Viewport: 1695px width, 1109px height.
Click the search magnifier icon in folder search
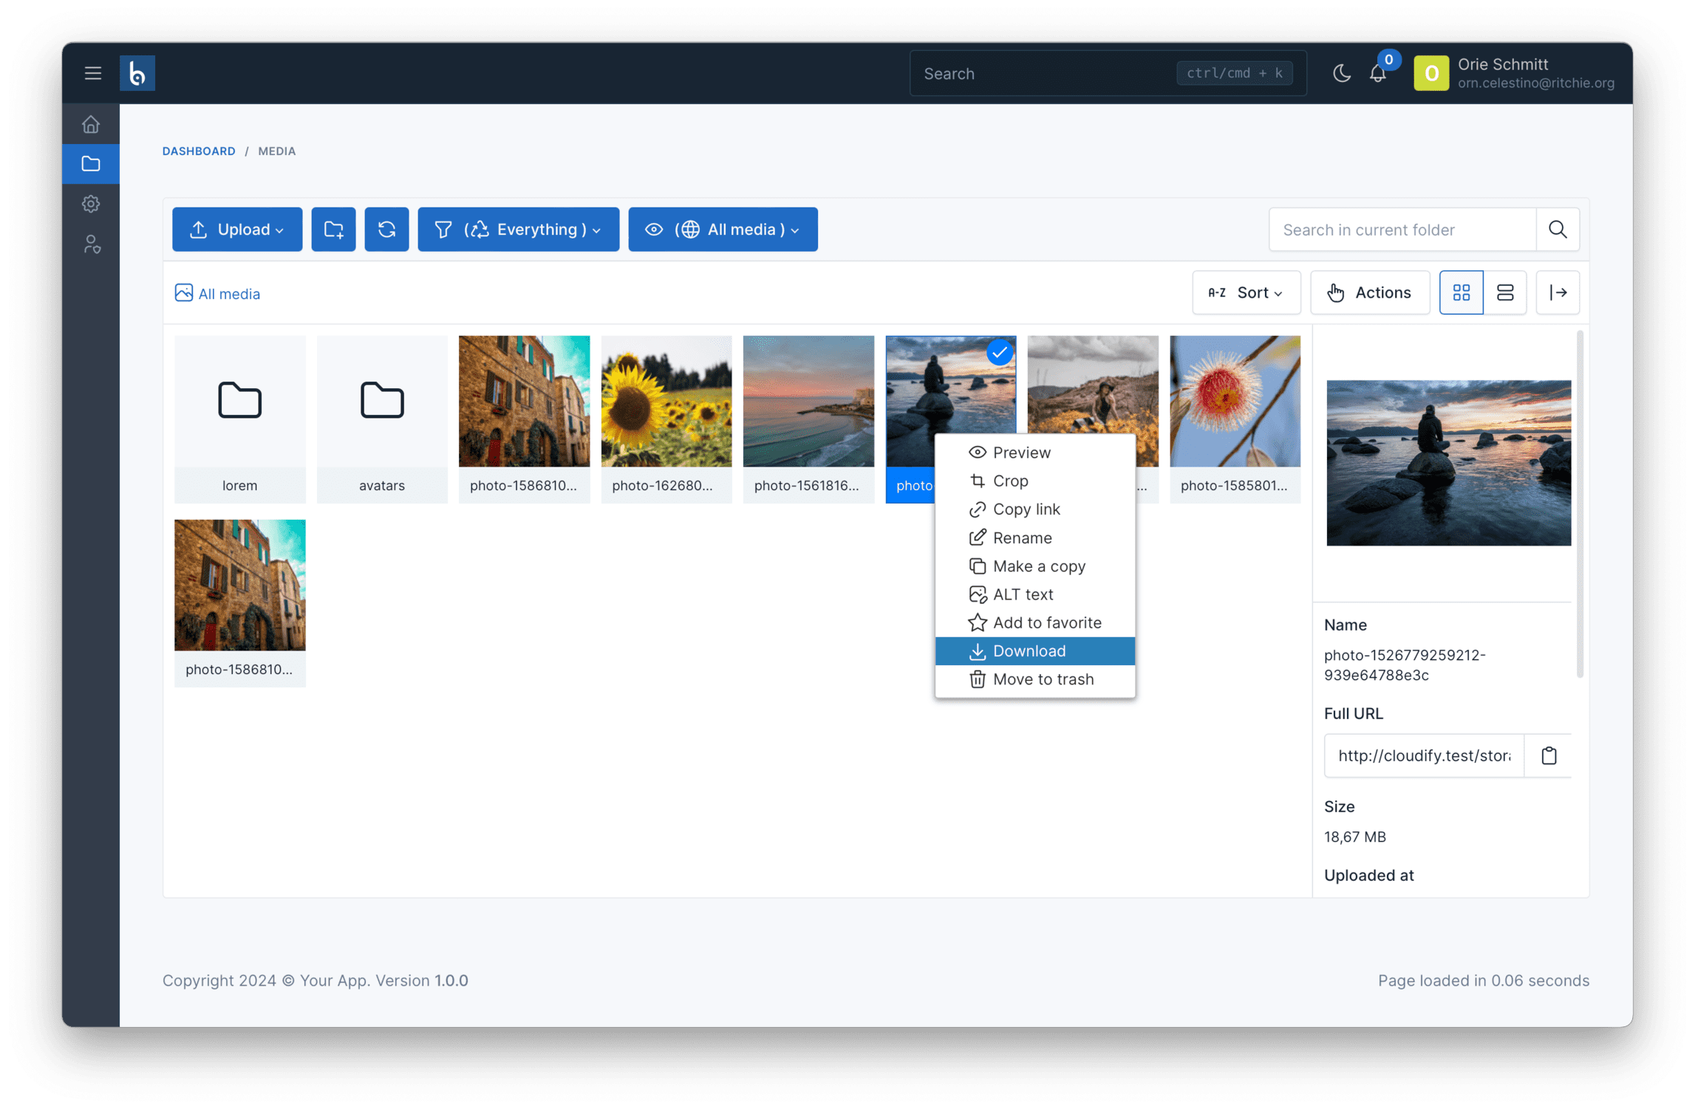click(x=1558, y=230)
